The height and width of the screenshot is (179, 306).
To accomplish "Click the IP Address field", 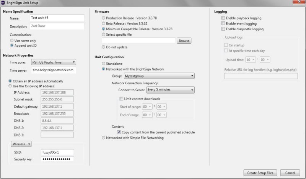I will tap(57, 92).
